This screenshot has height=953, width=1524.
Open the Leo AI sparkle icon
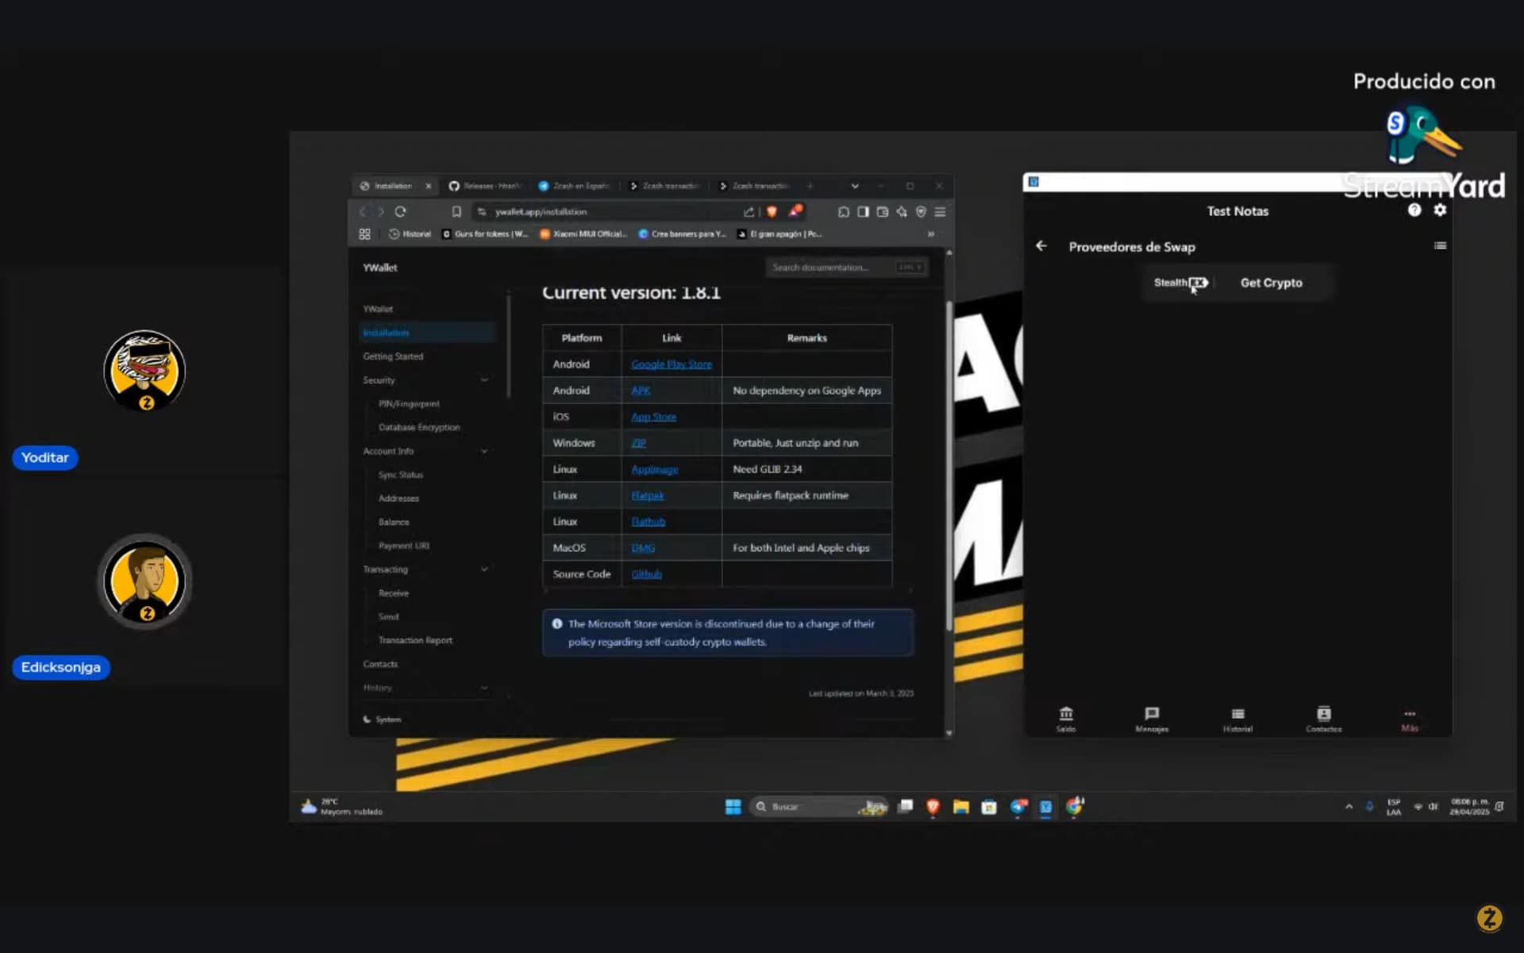click(902, 212)
